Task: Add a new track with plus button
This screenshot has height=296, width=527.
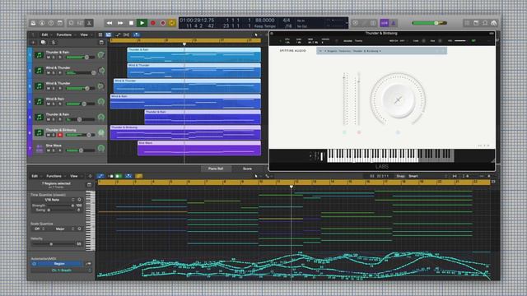Action: [x=33, y=43]
